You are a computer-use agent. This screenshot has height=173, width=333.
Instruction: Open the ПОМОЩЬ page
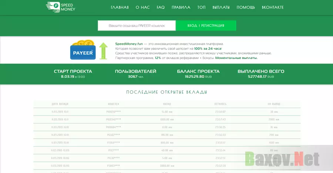point(246,7)
